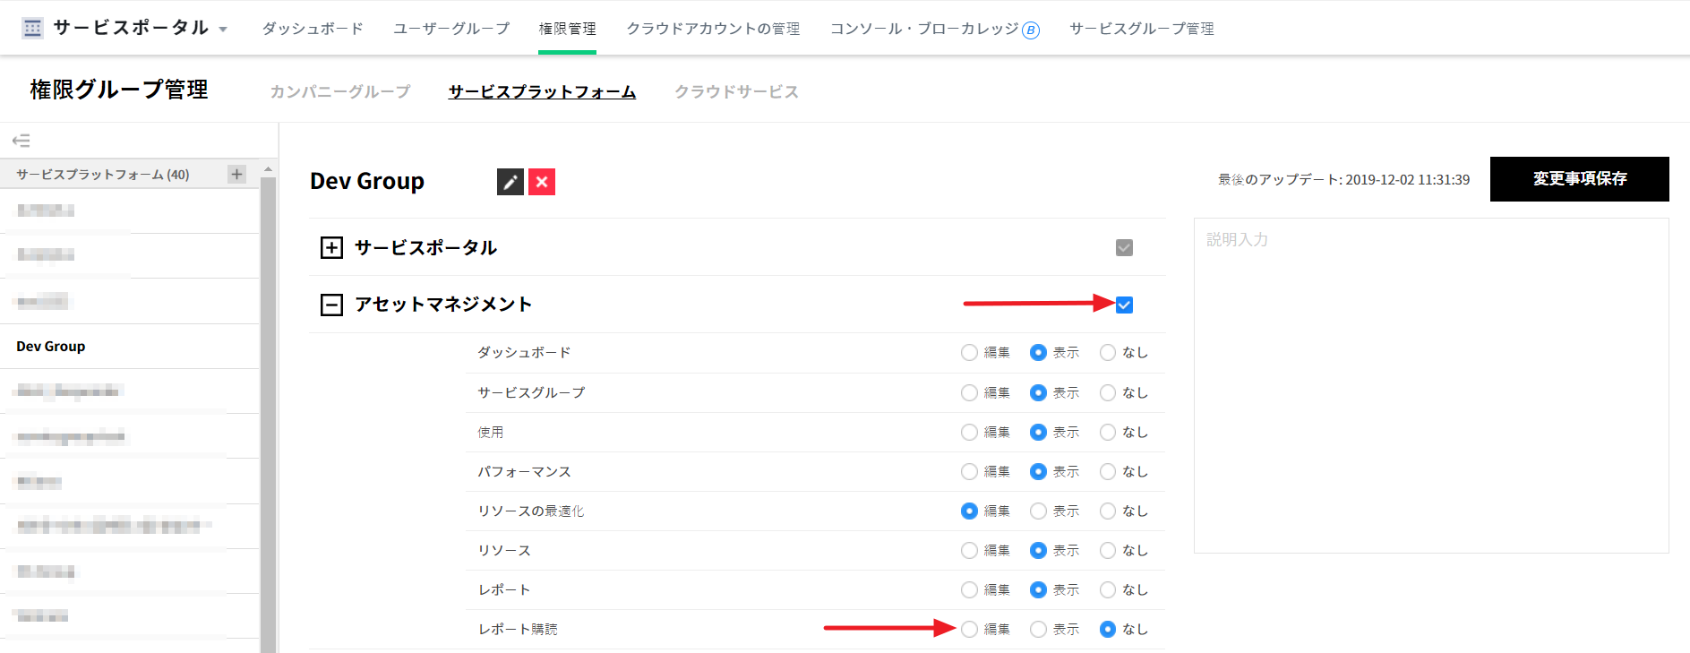Select 編集 for レポート購読
The height and width of the screenshot is (653, 1690).
969,629
